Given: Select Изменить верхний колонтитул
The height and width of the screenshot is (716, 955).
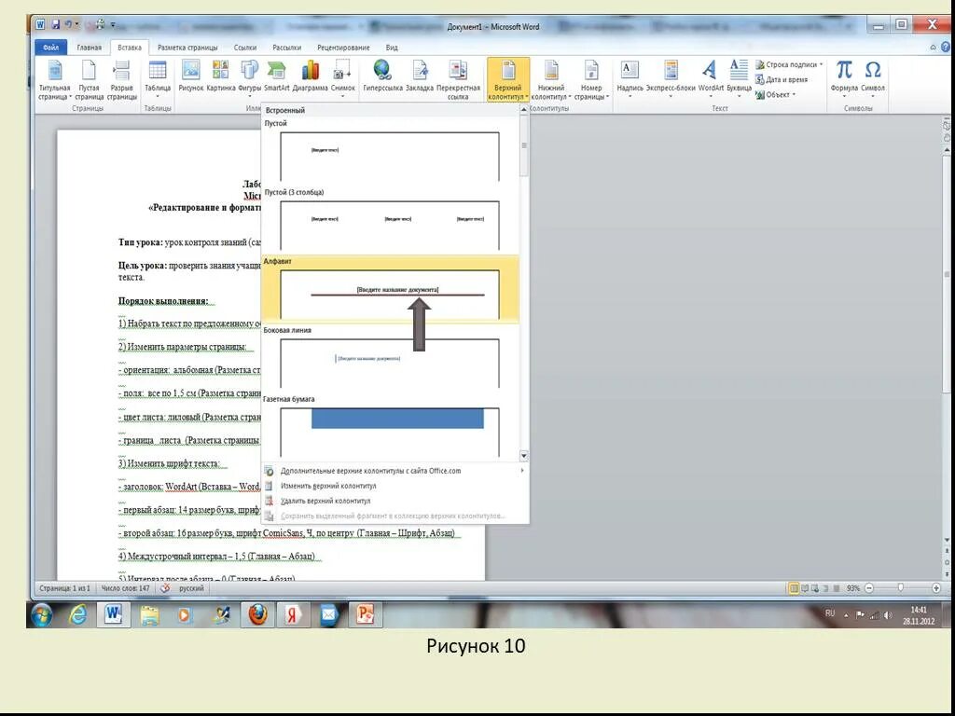Looking at the screenshot, I should click(394, 486).
